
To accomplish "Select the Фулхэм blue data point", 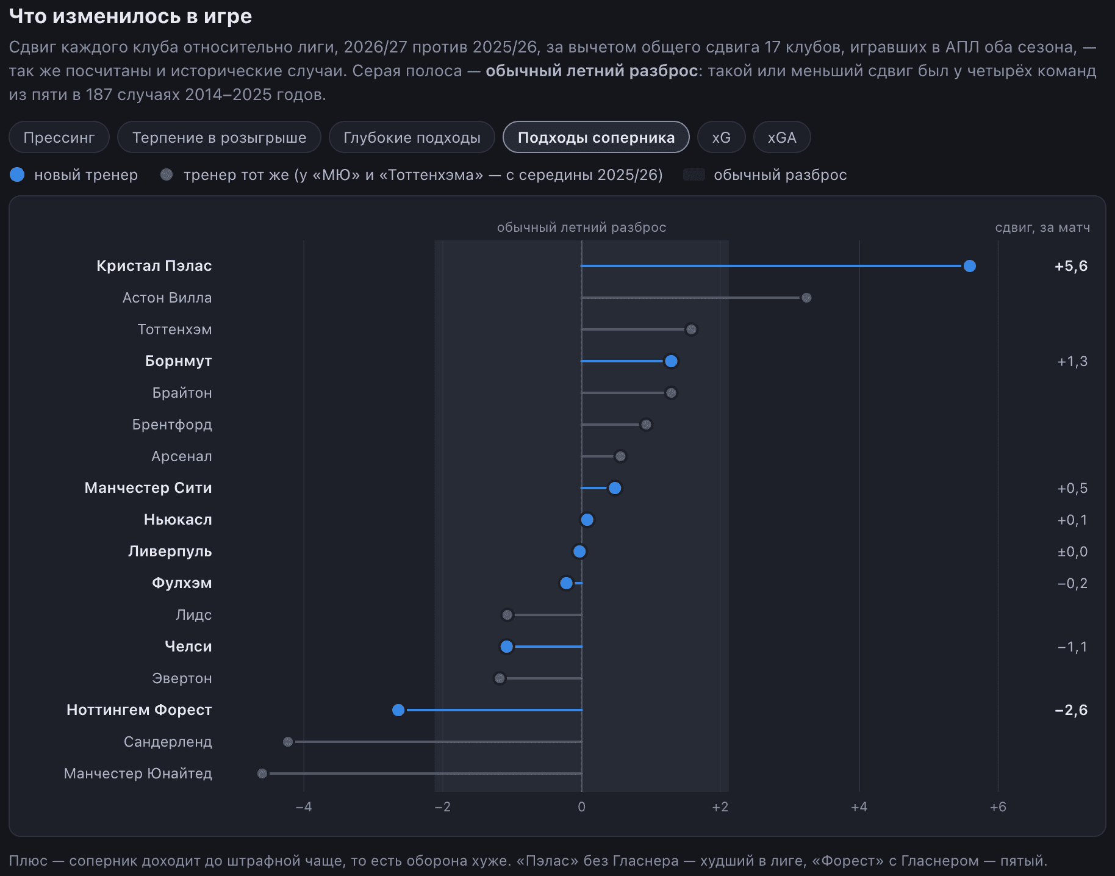I will 566,583.
